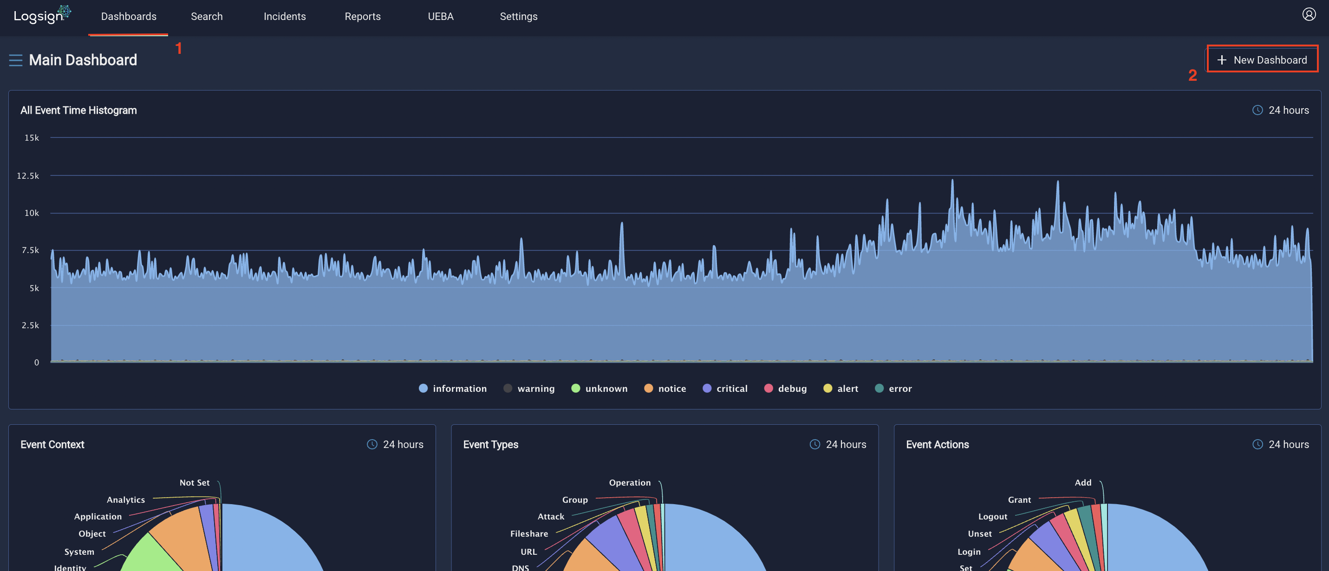Click the Object pie label
The height and width of the screenshot is (571, 1329).
[x=92, y=534]
